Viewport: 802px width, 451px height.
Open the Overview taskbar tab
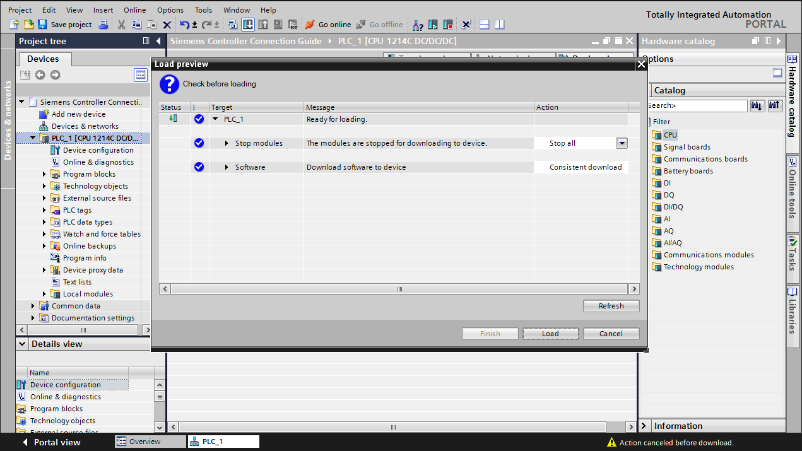[x=150, y=442]
